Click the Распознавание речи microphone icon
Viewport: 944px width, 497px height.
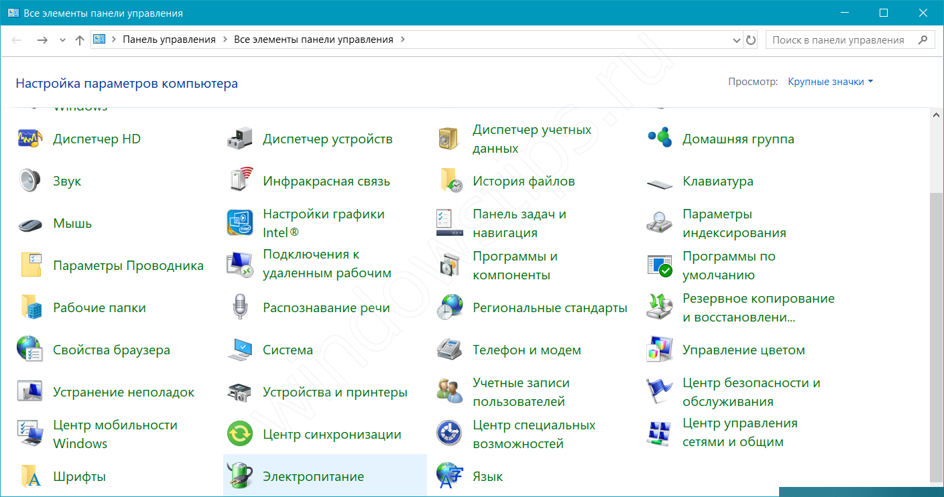coord(240,307)
